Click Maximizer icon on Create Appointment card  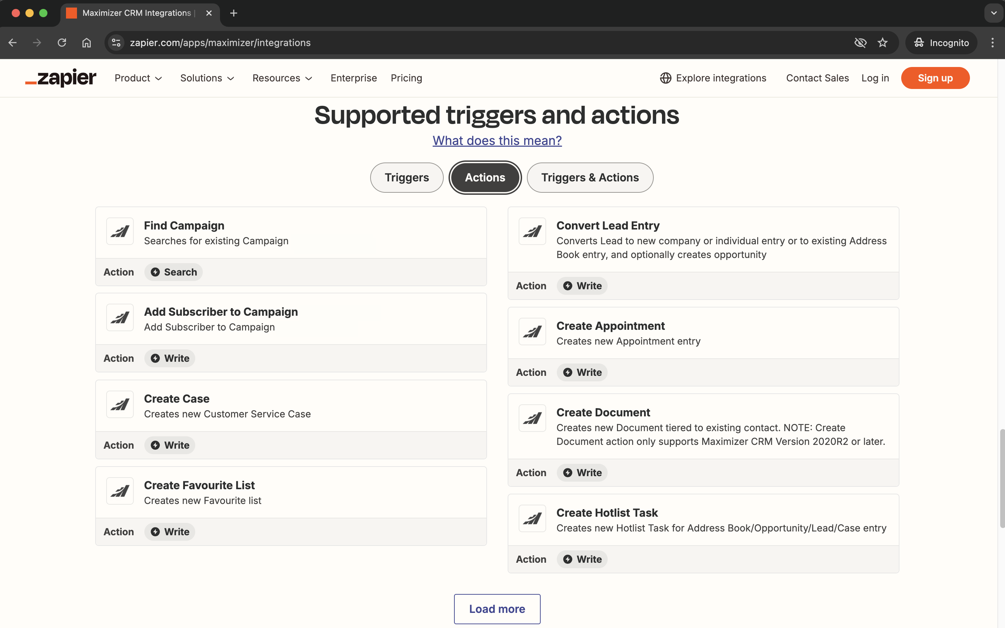click(x=532, y=332)
